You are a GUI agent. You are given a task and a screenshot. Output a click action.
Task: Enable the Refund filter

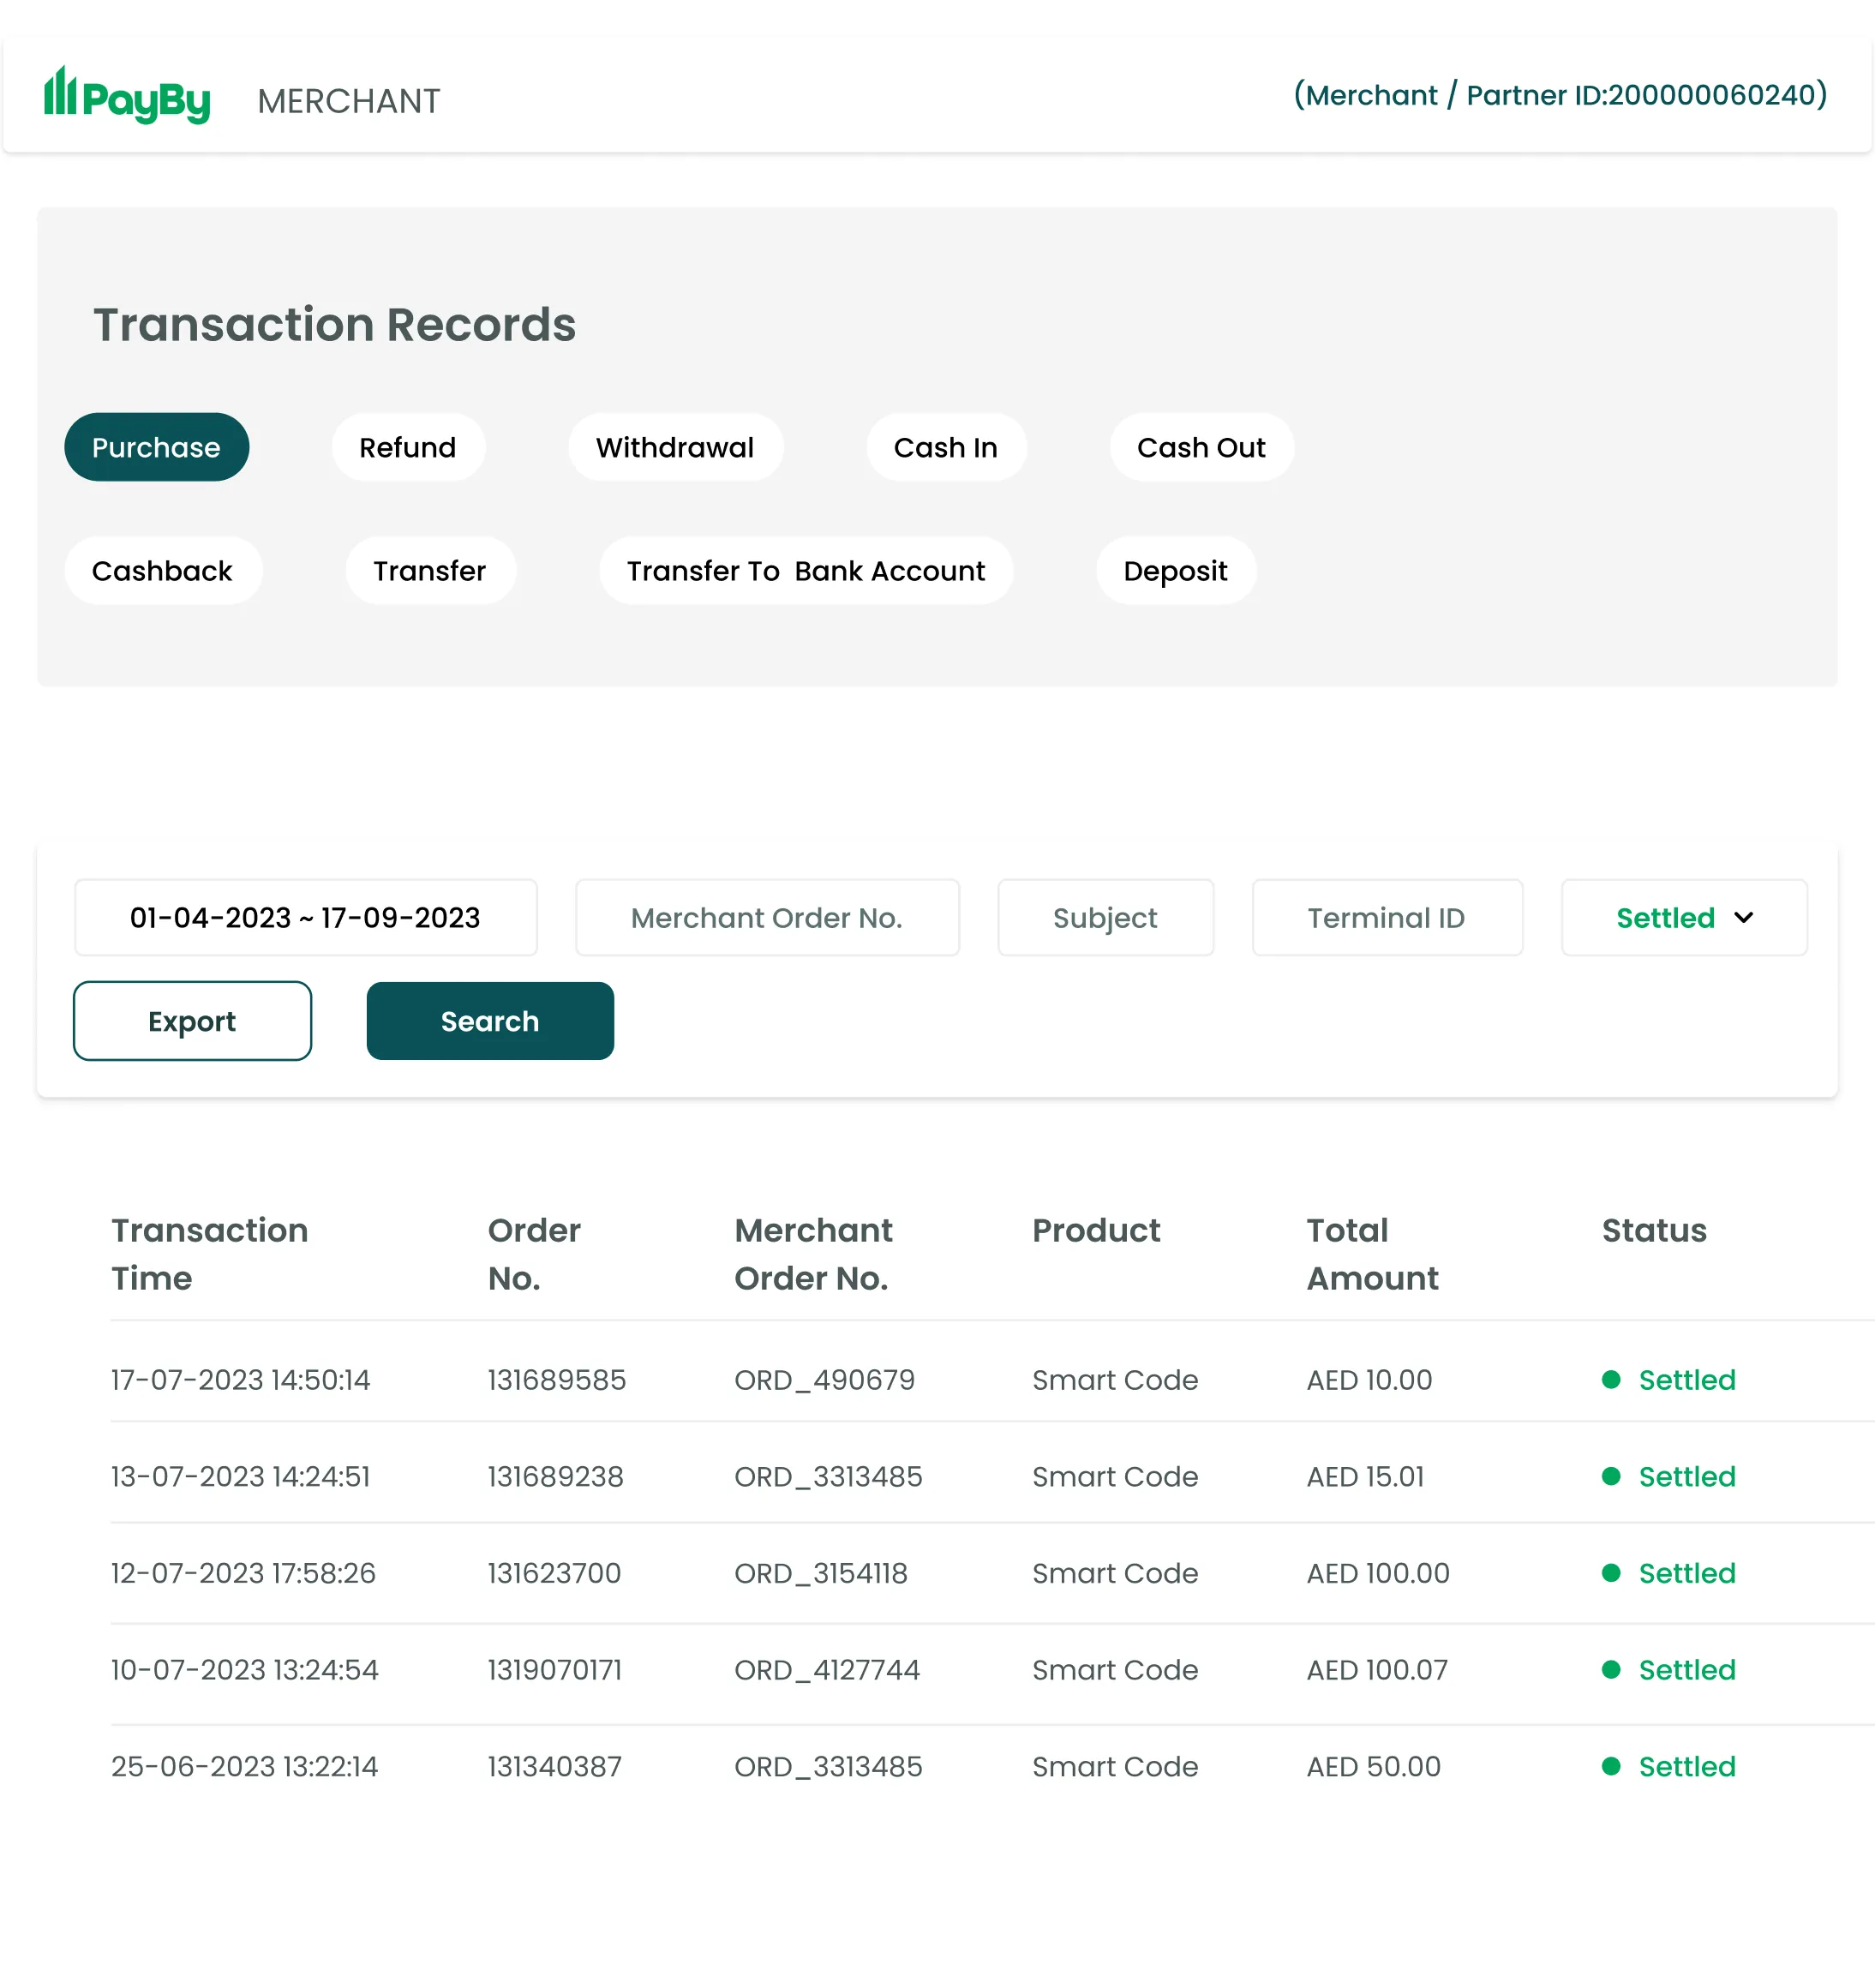tap(407, 447)
